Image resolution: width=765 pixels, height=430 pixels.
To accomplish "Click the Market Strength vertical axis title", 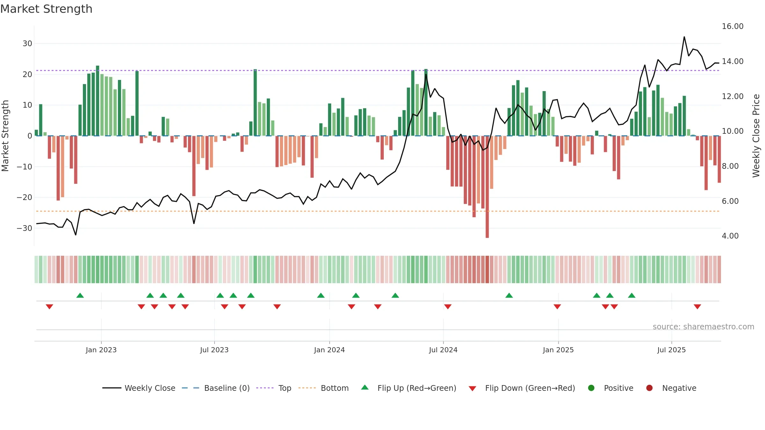I will click(x=5, y=136).
